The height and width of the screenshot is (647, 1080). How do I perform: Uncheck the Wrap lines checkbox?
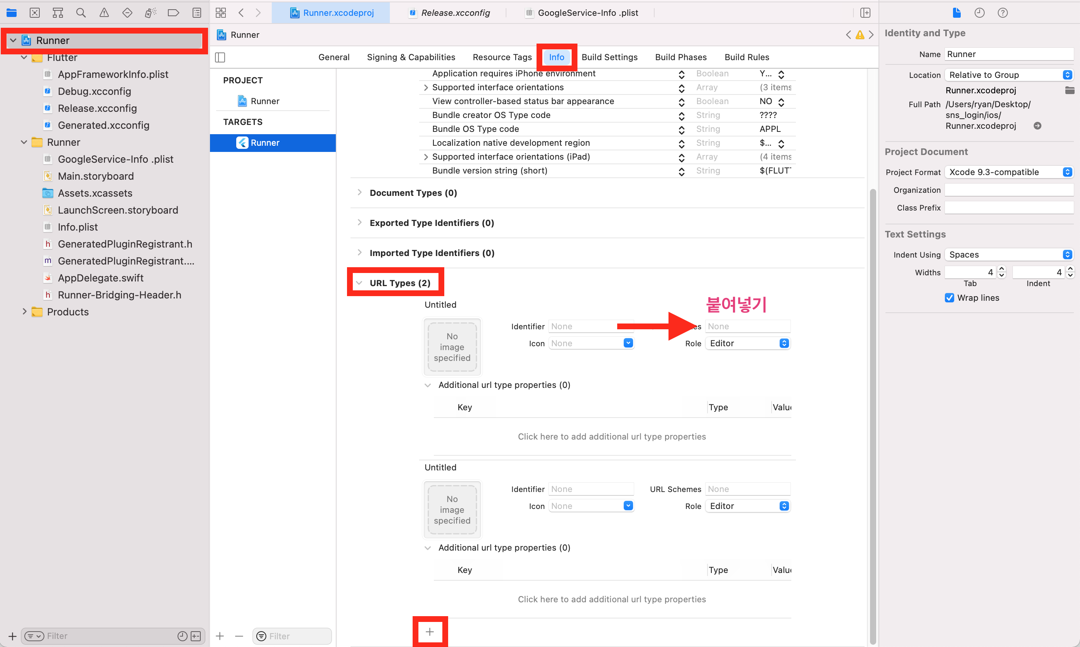coord(949,298)
